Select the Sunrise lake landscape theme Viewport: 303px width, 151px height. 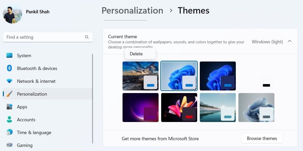coord(218,107)
